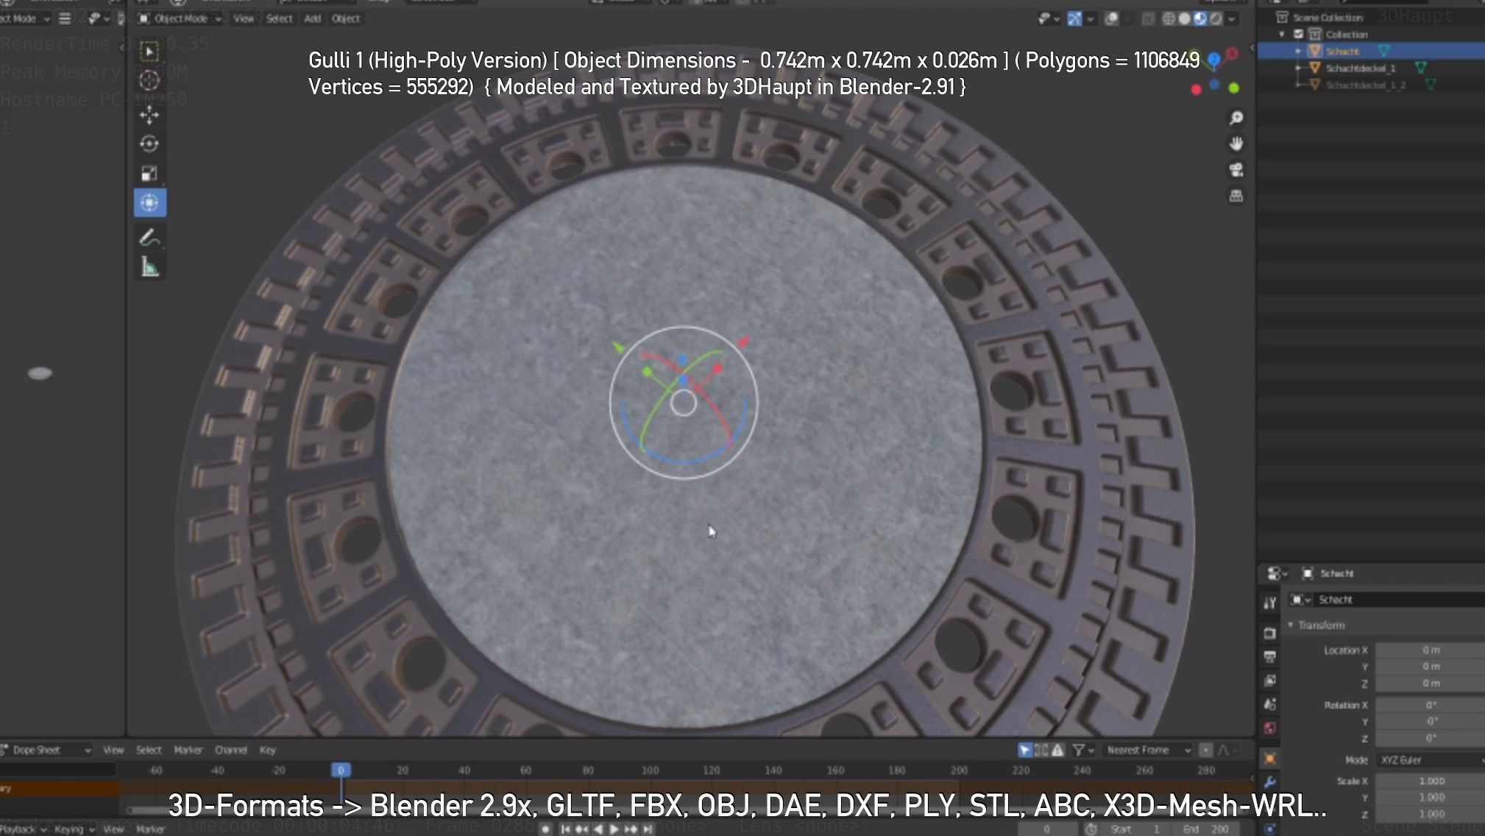Expand the Schacht object in outliner
The height and width of the screenshot is (836, 1485).
point(1299,51)
